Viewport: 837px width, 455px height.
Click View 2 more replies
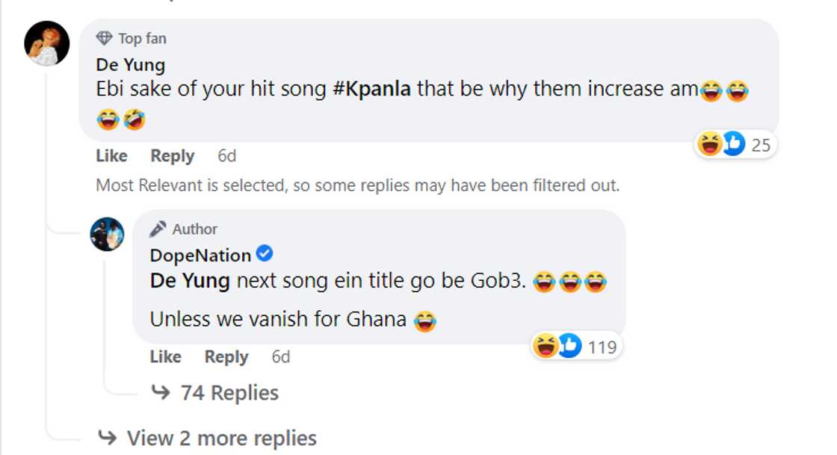[x=221, y=438]
